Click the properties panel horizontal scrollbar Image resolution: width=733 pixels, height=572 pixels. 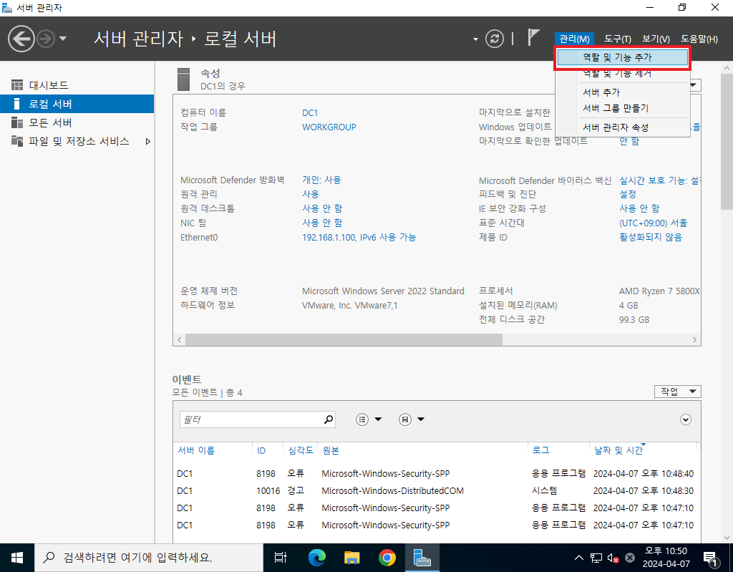[344, 339]
